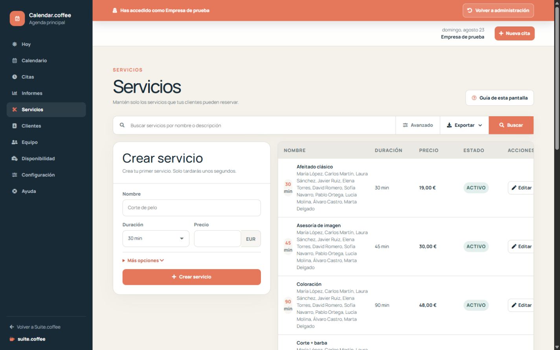Click Volver a administración button
Viewport: 560px width, 350px height.
click(x=498, y=11)
